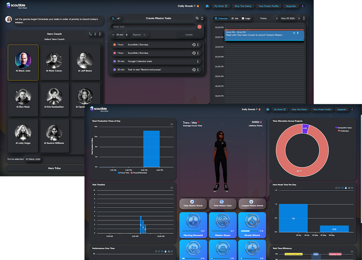
Task: Open Your Power Profile in scheduling screen navbar
Action: click(x=269, y=6)
